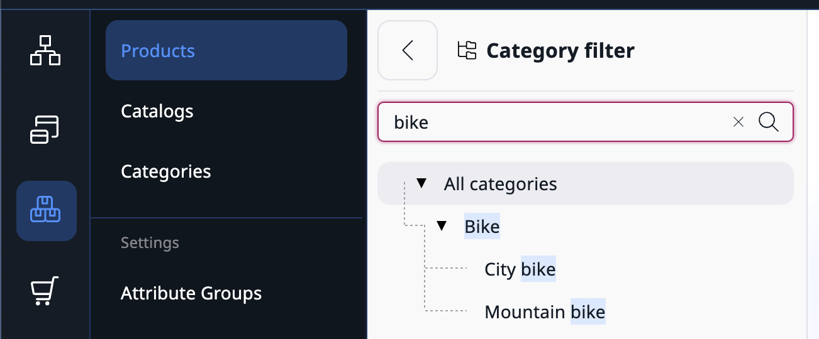The image size is (819, 339).
Task: Click into the category search field
Action: coord(554,122)
